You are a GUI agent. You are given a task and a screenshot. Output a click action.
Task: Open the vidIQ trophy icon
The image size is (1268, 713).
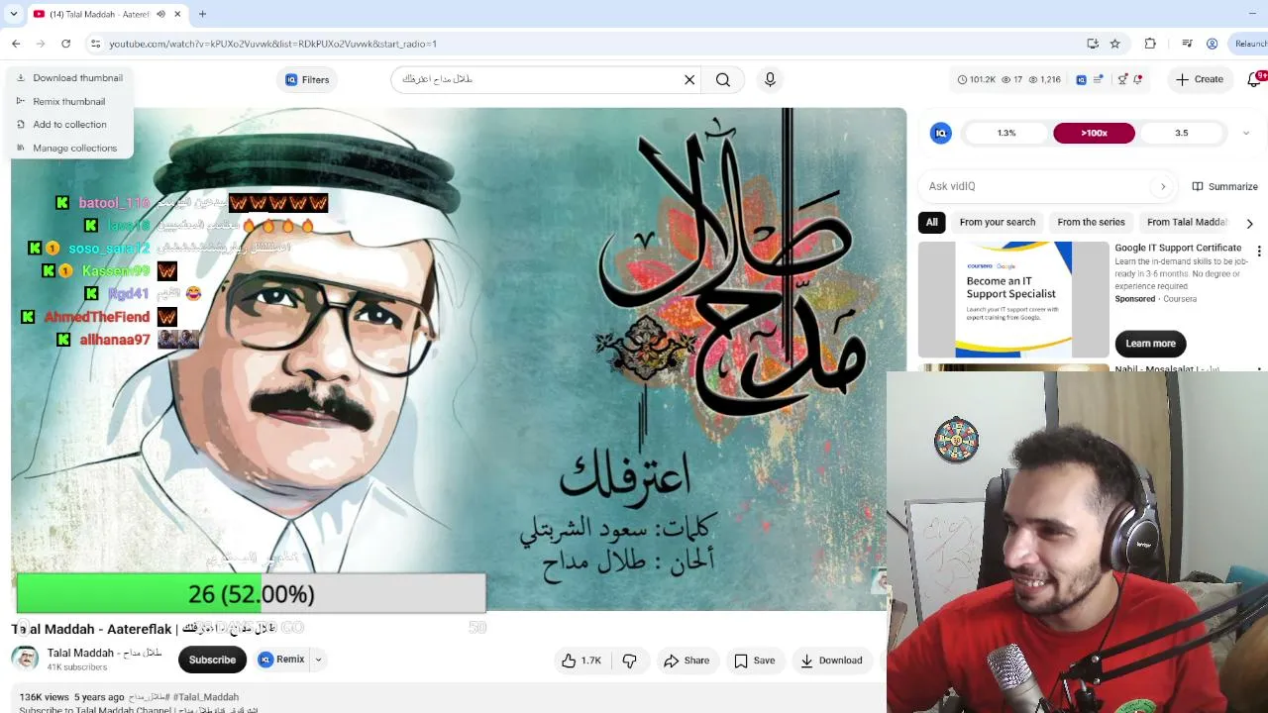[1122, 79]
